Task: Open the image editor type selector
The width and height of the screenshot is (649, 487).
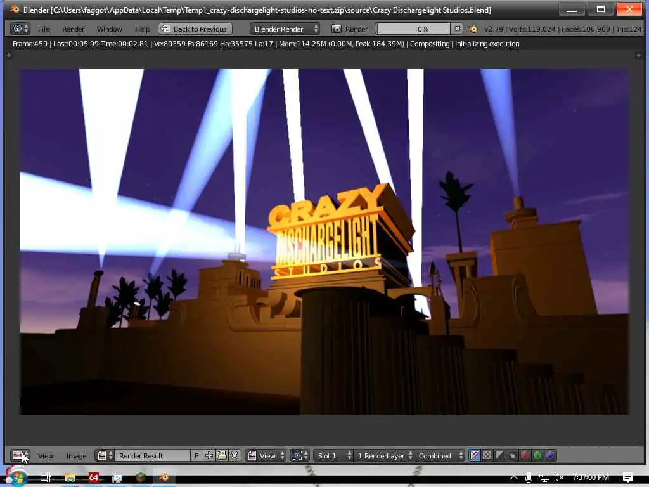Action: [x=20, y=455]
